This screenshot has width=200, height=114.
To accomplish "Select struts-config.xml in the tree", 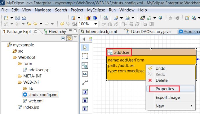I will pyautogui.click(x=43, y=95).
